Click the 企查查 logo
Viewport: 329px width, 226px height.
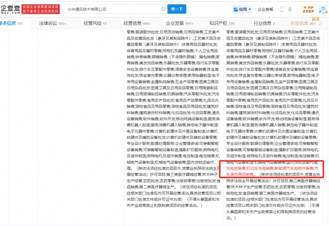click(x=10, y=9)
